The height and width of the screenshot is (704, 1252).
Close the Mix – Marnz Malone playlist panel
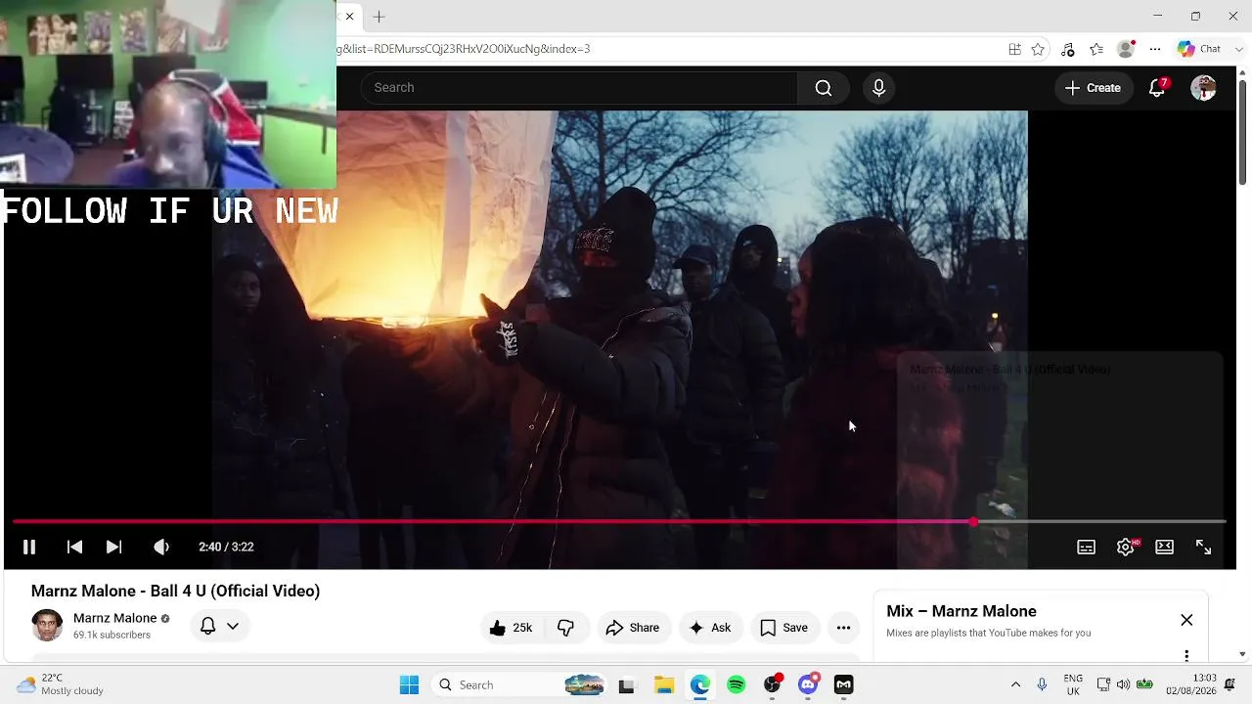[1186, 620]
